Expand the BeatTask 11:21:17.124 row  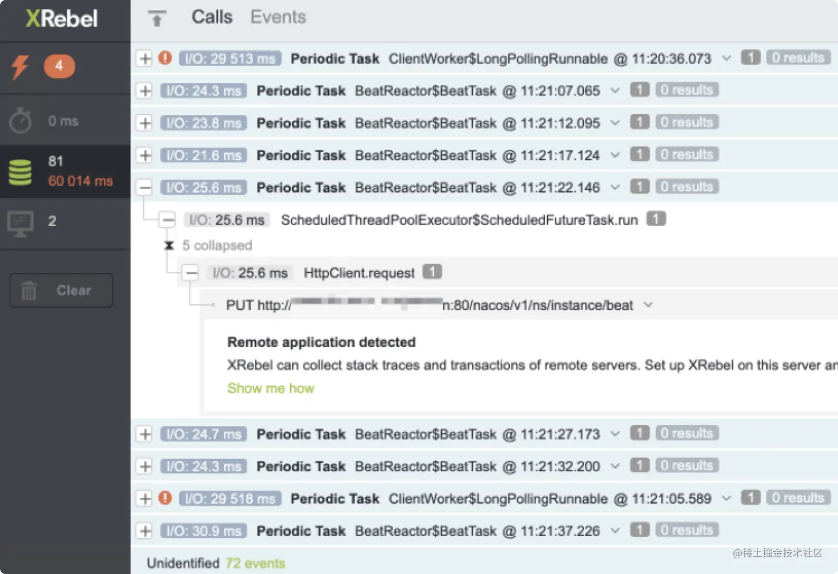coord(145,155)
